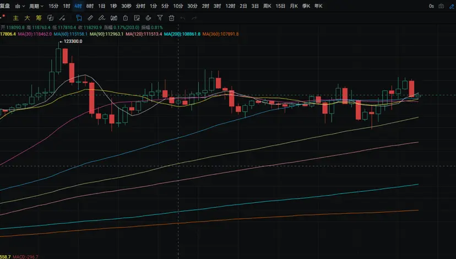
Task: Select the 30秒 interval
Action: click(126, 6)
